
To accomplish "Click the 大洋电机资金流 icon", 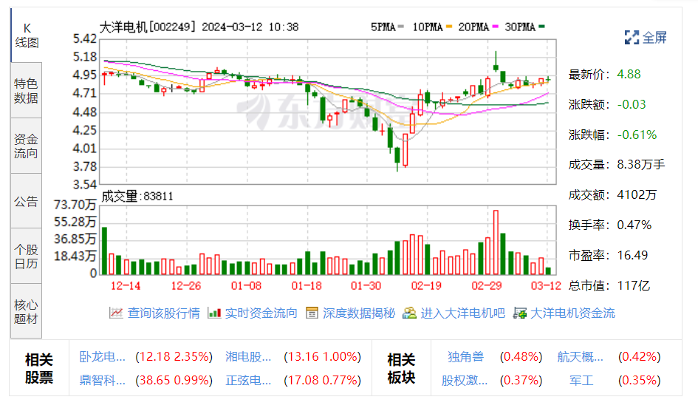I will click(519, 313).
